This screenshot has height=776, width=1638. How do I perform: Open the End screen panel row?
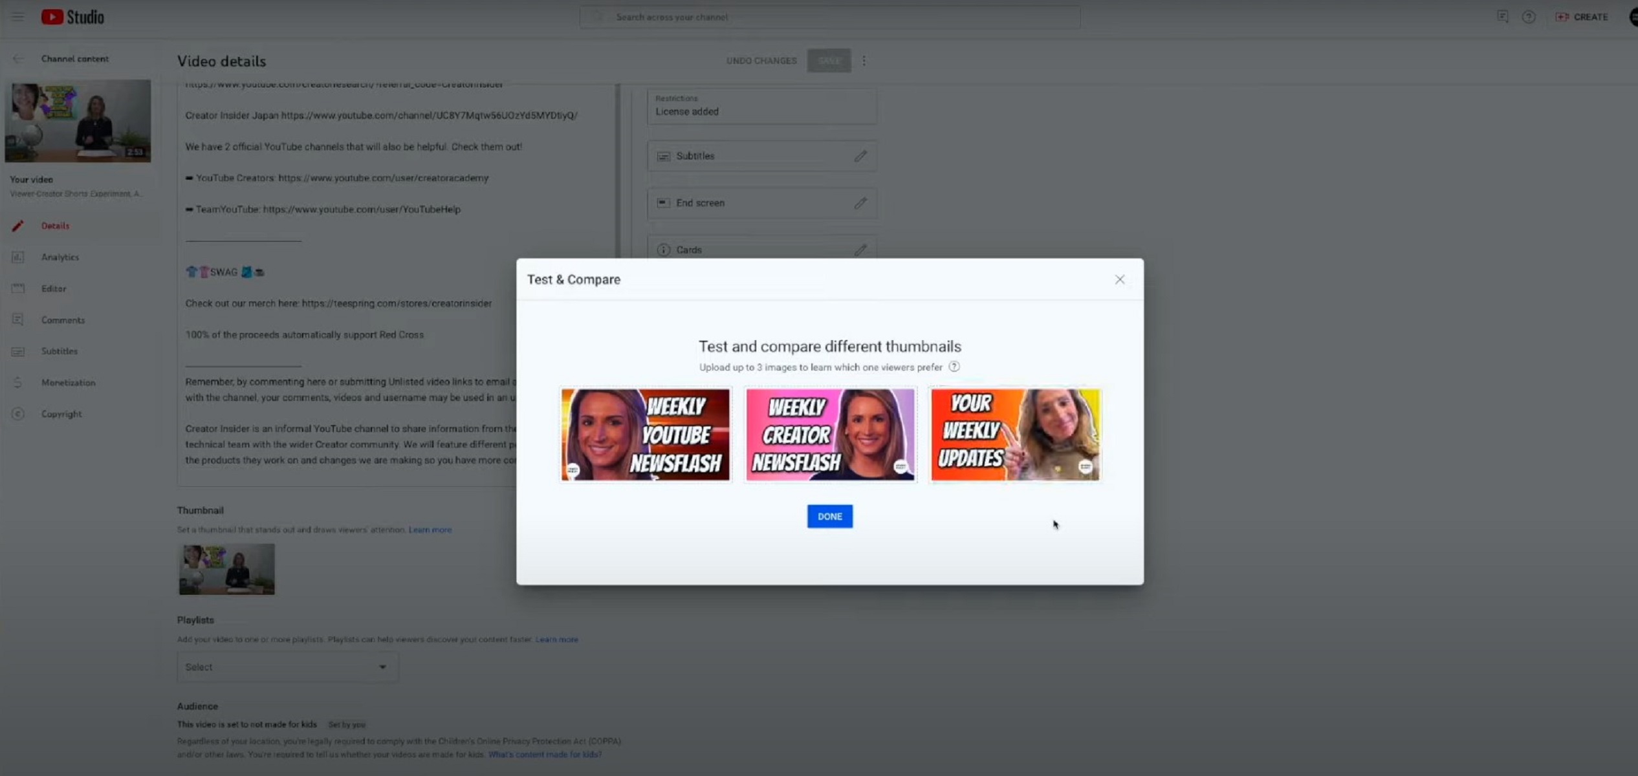click(761, 203)
